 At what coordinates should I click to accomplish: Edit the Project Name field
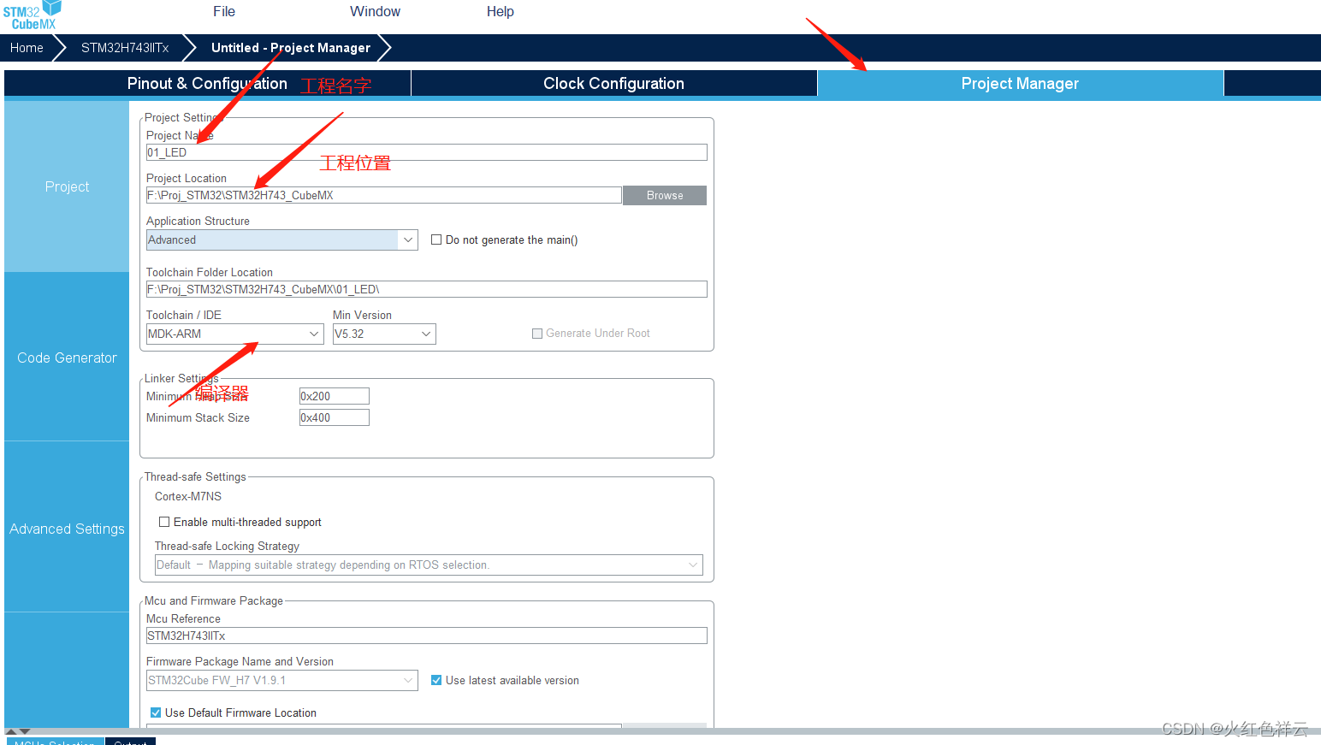tap(426, 152)
